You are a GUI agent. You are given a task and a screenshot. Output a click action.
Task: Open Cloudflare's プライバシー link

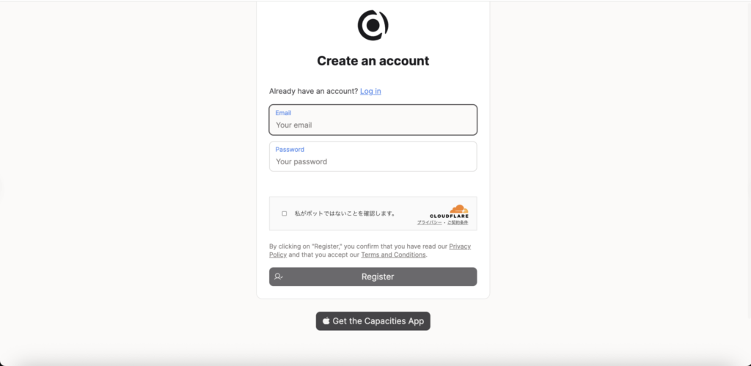pos(429,223)
